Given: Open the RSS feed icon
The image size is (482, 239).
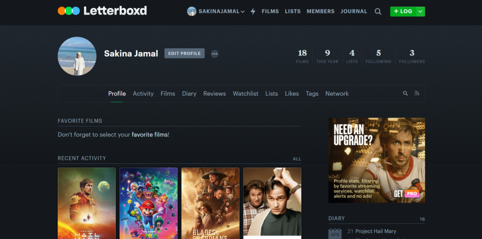Looking at the screenshot, I should point(417,93).
